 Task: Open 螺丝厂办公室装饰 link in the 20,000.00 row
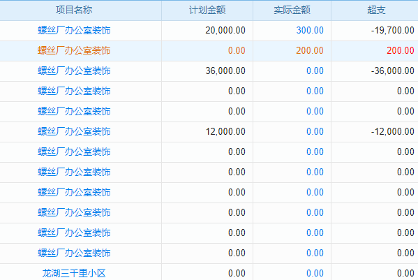[x=74, y=31]
